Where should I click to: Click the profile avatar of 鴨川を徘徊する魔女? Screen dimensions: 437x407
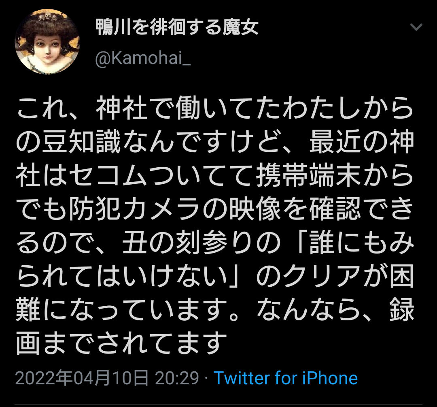pos(47,42)
